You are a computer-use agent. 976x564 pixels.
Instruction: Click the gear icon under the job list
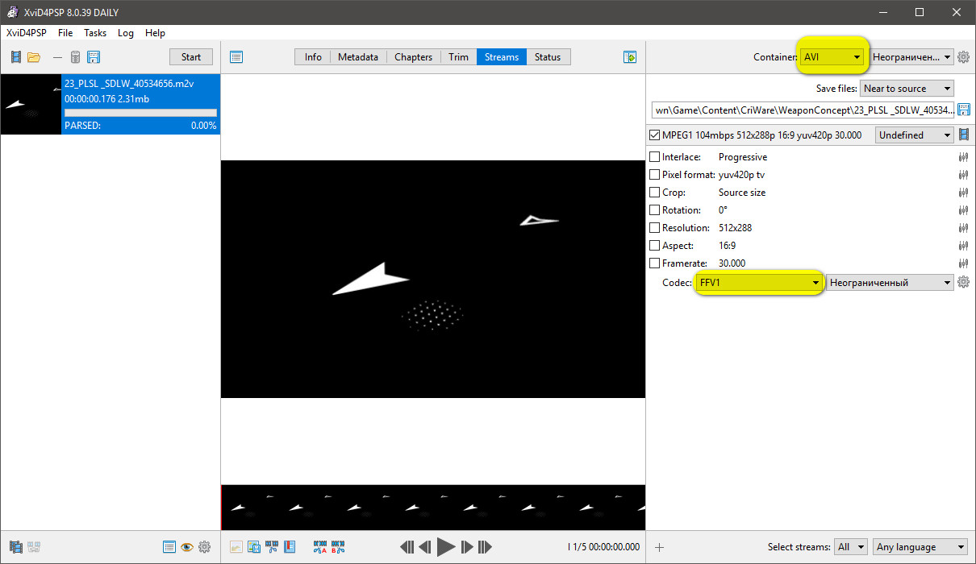pyautogui.click(x=204, y=547)
